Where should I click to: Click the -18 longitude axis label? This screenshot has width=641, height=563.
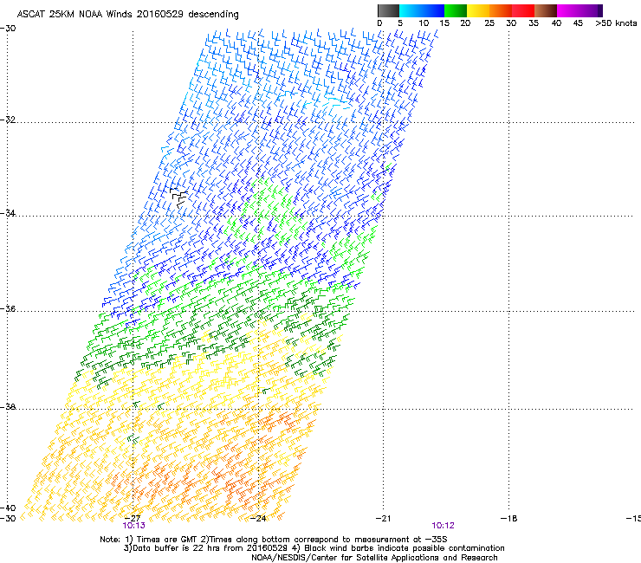509,519
